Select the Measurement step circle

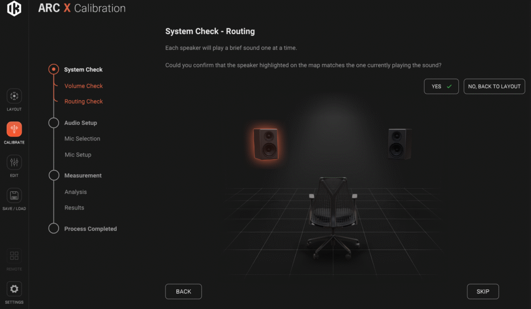click(x=53, y=175)
